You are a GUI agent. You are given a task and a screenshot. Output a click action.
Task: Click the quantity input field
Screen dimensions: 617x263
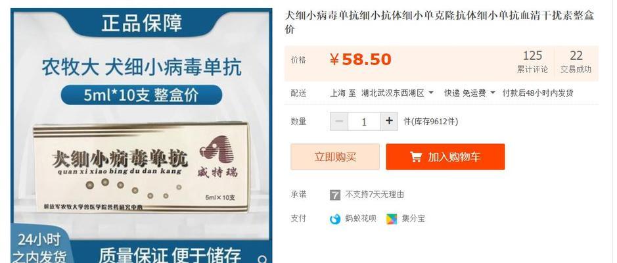pyautogui.click(x=364, y=121)
